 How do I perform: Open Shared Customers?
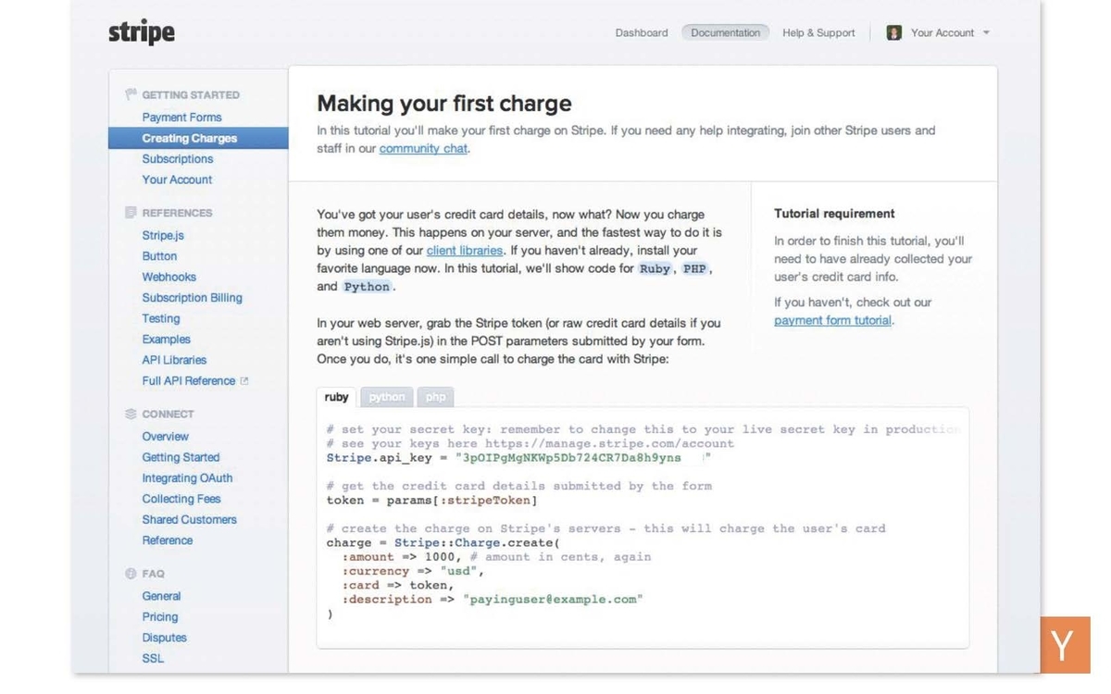190,520
